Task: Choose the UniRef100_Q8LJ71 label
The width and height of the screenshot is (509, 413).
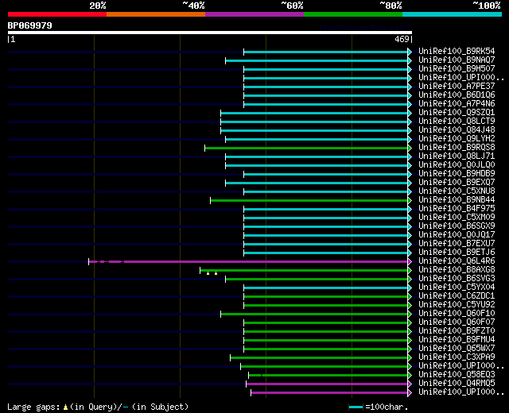Action: pos(457,156)
